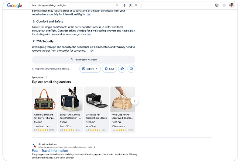Open the Google apps grid
The height and width of the screenshot is (161, 243).
(224, 5)
